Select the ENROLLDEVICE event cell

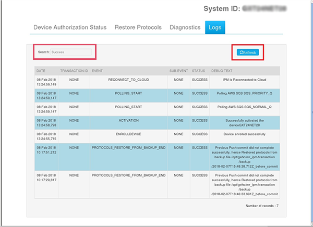[x=128, y=134]
